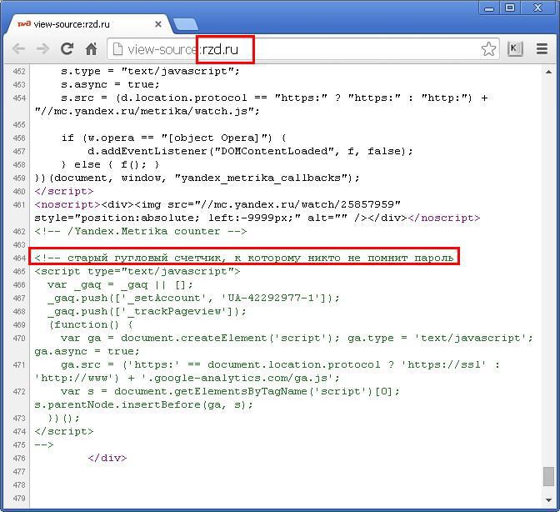Screen dimensions: 560x512
Task: Click the line if (w.opera == "[object Opera]")
Action: tap(173, 138)
